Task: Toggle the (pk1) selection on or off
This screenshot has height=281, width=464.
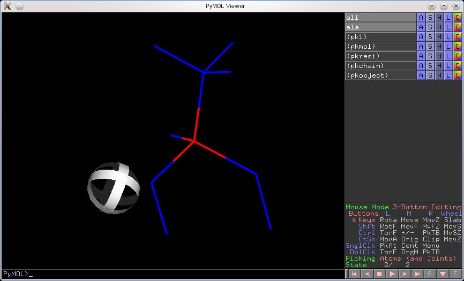Action: coord(380,37)
